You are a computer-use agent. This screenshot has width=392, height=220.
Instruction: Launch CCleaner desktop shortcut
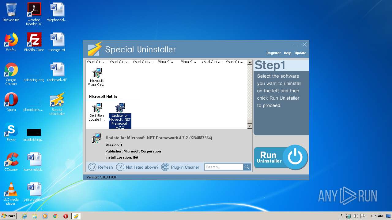click(x=11, y=162)
